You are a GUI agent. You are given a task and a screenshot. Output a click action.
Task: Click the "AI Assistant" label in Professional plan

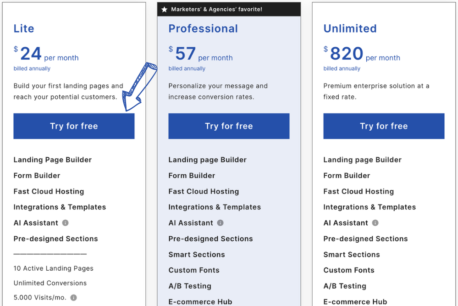point(191,223)
